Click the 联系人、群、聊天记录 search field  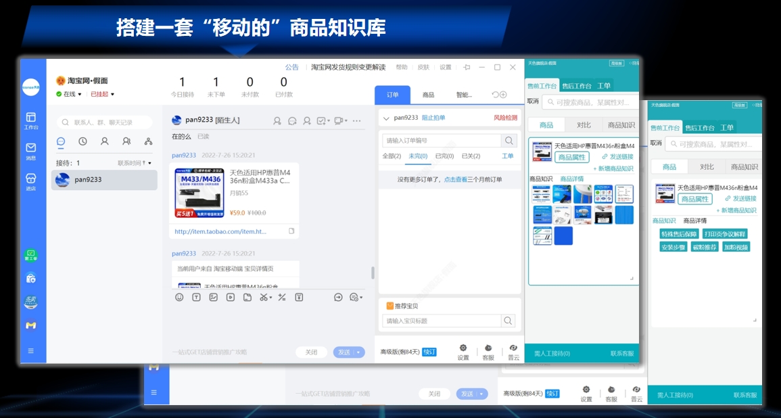(105, 122)
